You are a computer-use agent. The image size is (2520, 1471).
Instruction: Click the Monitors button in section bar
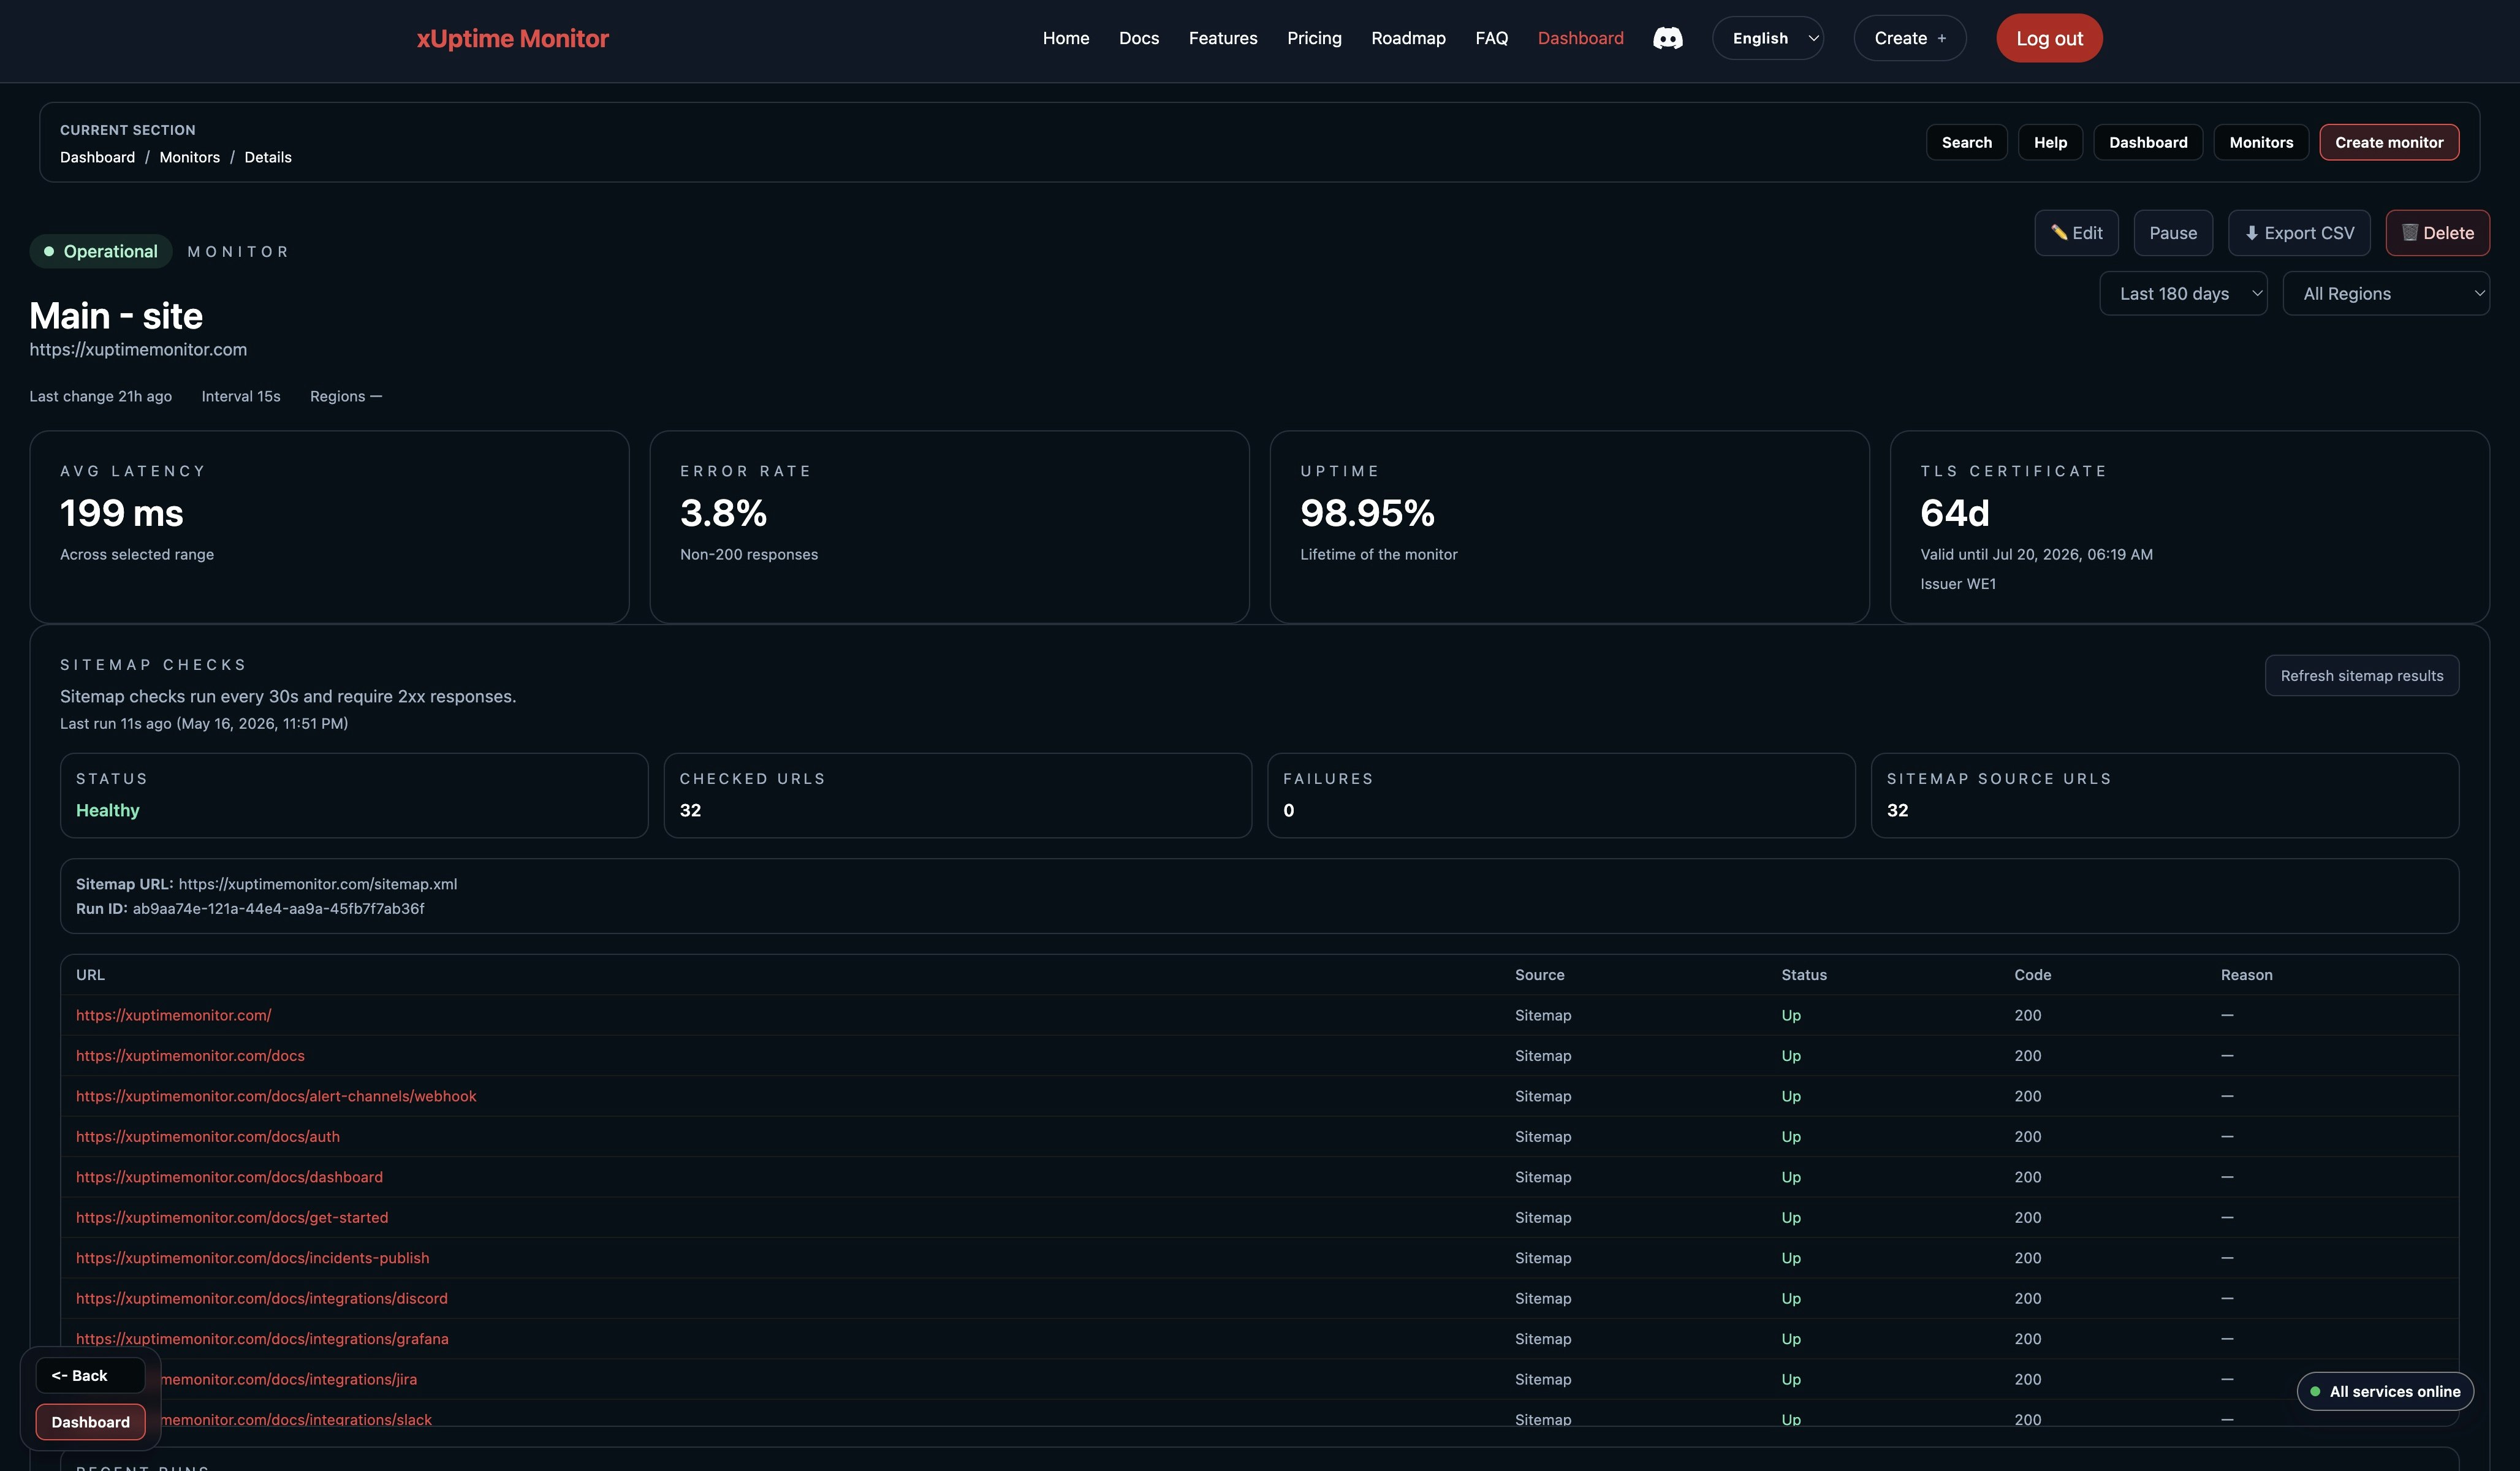click(2261, 142)
